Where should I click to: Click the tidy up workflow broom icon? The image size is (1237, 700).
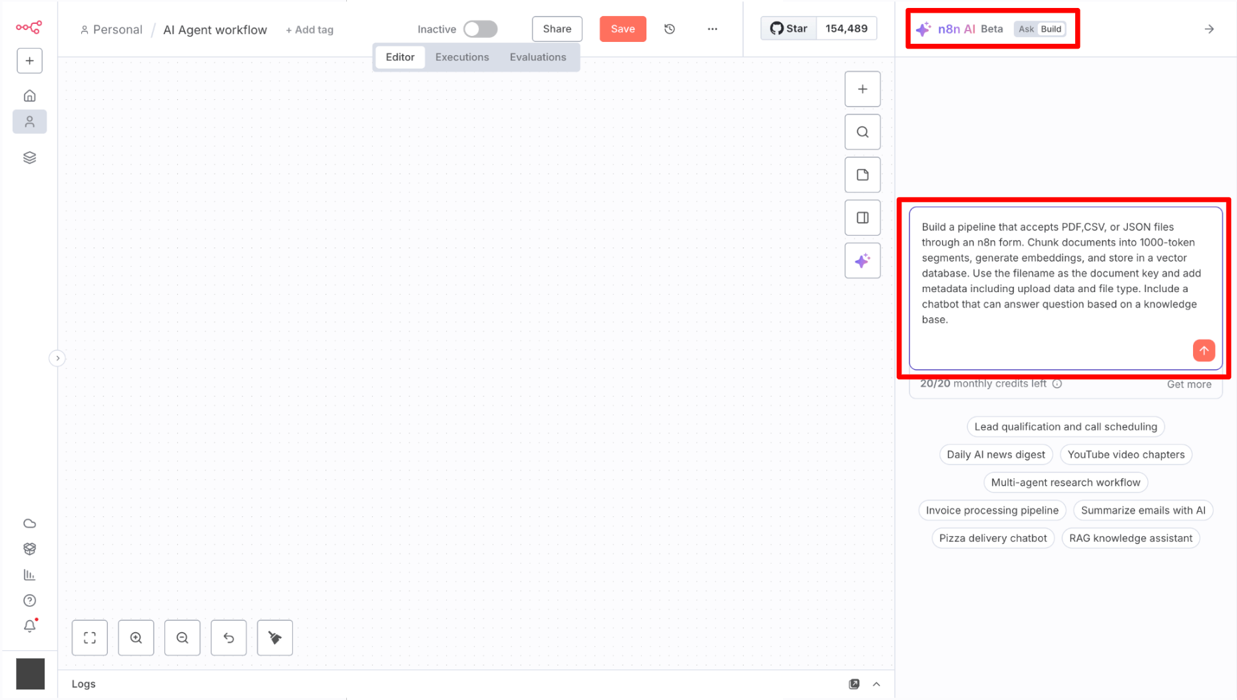275,637
